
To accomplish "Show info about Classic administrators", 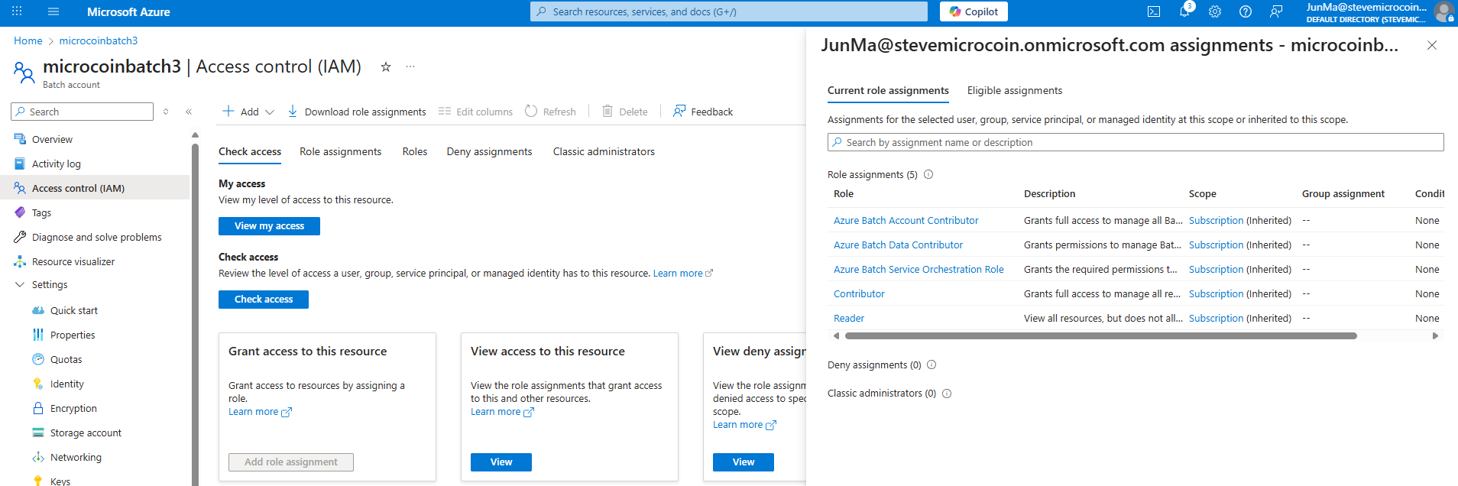I will 947,394.
